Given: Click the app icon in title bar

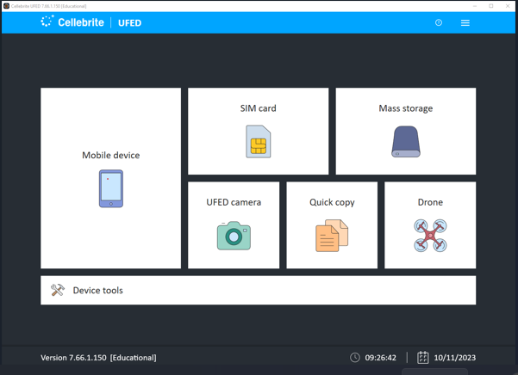Looking at the screenshot, I should [x=6, y=6].
